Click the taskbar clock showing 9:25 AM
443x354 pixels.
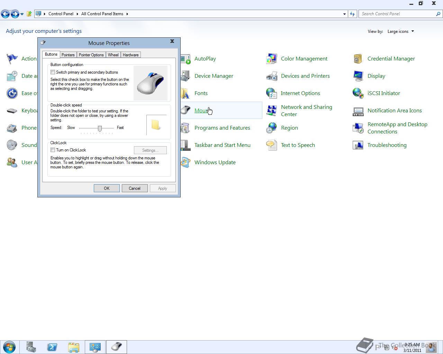pyautogui.click(x=412, y=347)
